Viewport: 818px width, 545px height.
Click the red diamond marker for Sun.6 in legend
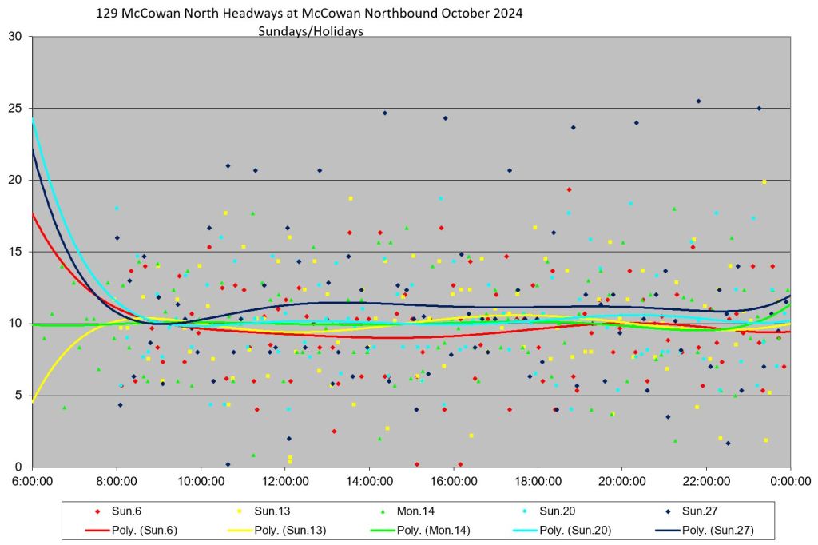pos(97,511)
